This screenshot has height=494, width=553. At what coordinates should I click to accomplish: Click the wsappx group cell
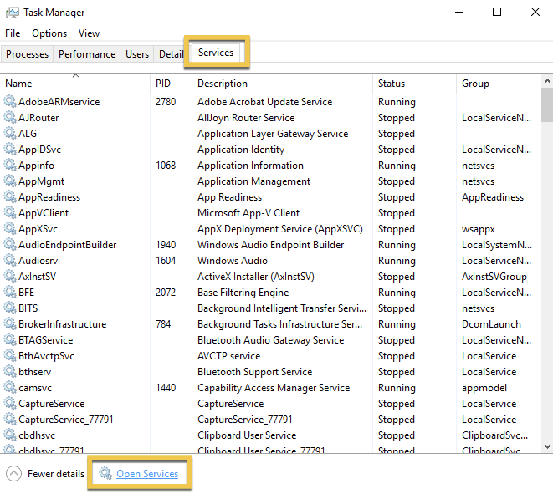(478, 229)
